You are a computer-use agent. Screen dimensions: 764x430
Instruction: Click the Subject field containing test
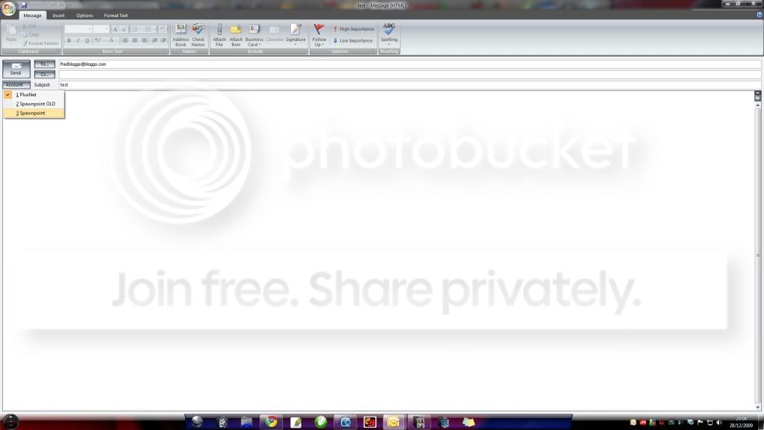(x=410, y=85)
